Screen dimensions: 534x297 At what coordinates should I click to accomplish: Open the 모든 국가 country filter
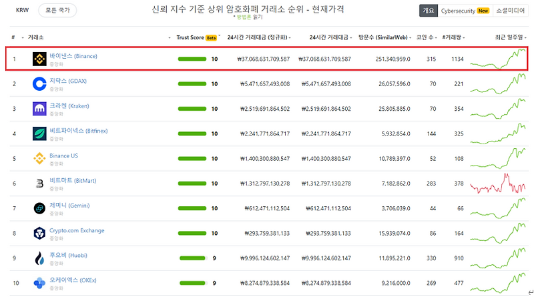(x=57, y=10)
